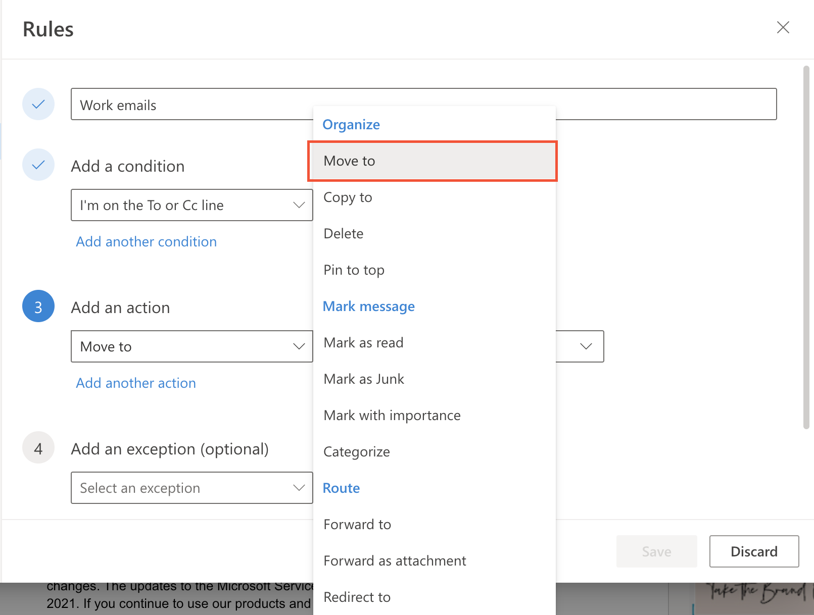The image size is (814, 615).
Task: Choose Delete from the Organize section
Action: pos(343,233)
